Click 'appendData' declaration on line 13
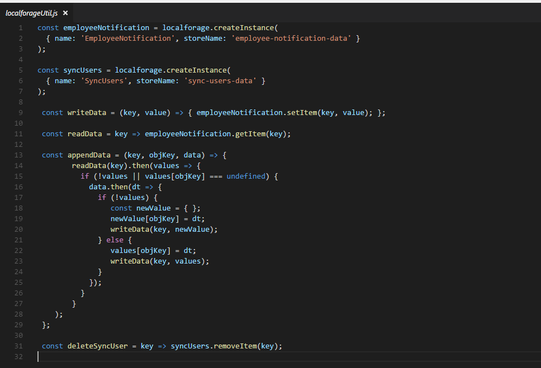This screenshot has height=368, width=541. pos(89,155)
